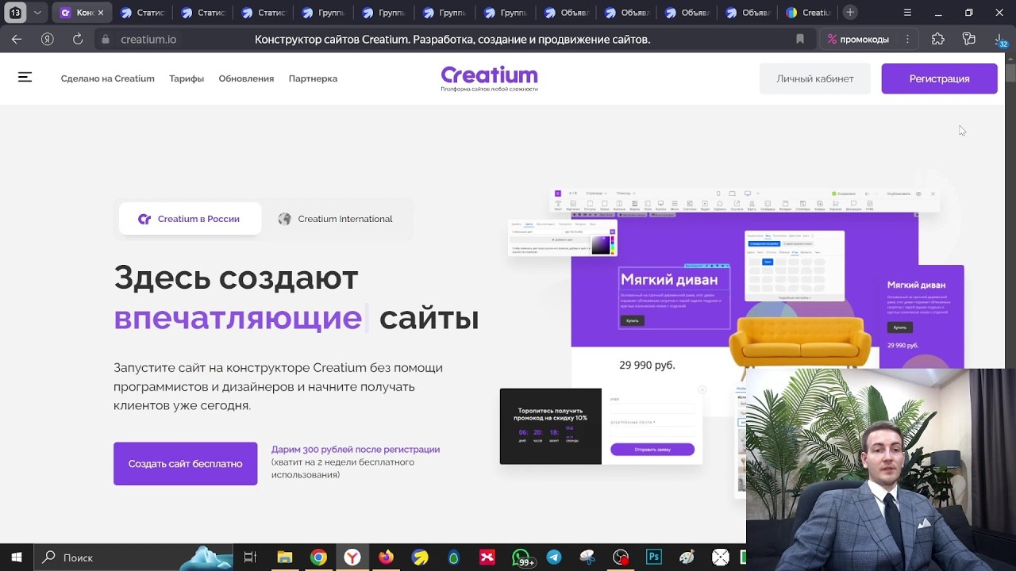This screenshot has width=1016, height=571.
Task: Select Creatium в России tab
Action: point(190,219)
